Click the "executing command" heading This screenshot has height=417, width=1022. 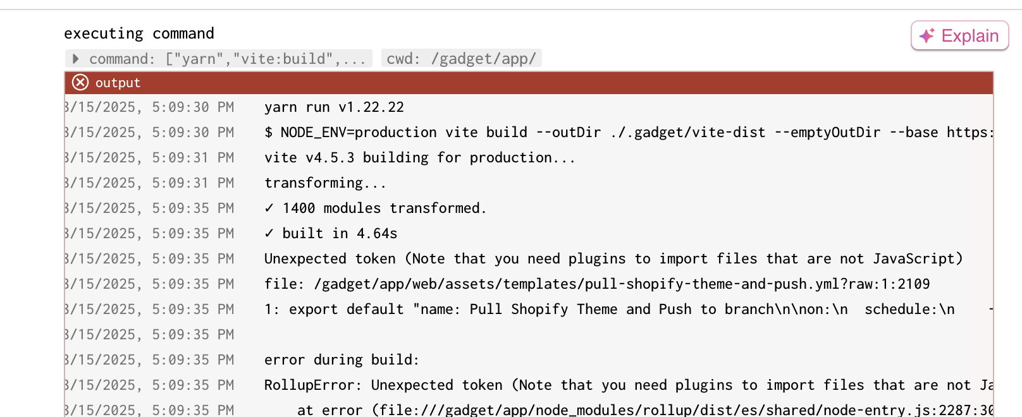139,33
